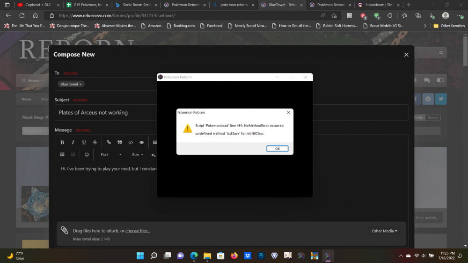
Task: Show more bookmarks with the chevron
Action: 425,26
